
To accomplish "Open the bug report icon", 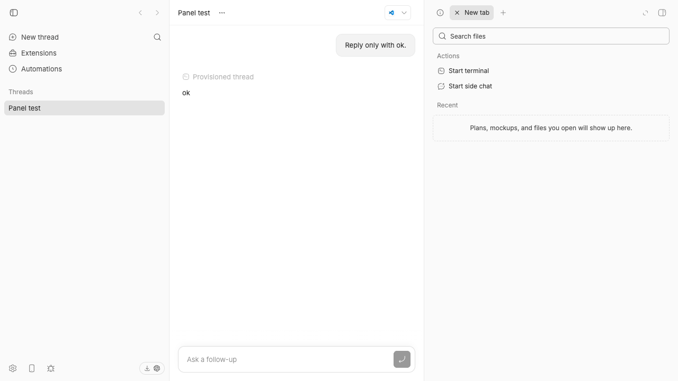I will point(51,368).
